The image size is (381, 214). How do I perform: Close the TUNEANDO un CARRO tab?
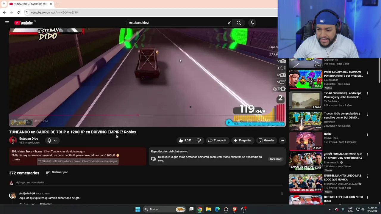pos(51,4)
